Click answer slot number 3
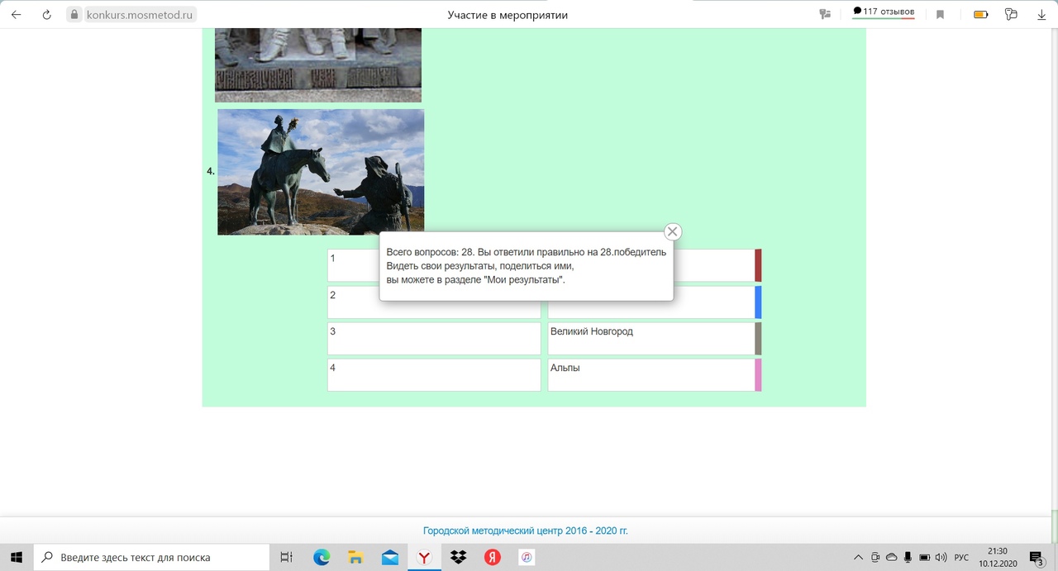 point(434,339)
